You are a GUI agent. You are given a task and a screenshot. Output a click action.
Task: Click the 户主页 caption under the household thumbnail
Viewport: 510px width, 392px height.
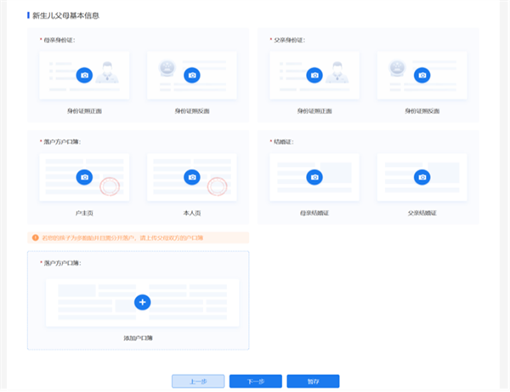click(83, 212)
